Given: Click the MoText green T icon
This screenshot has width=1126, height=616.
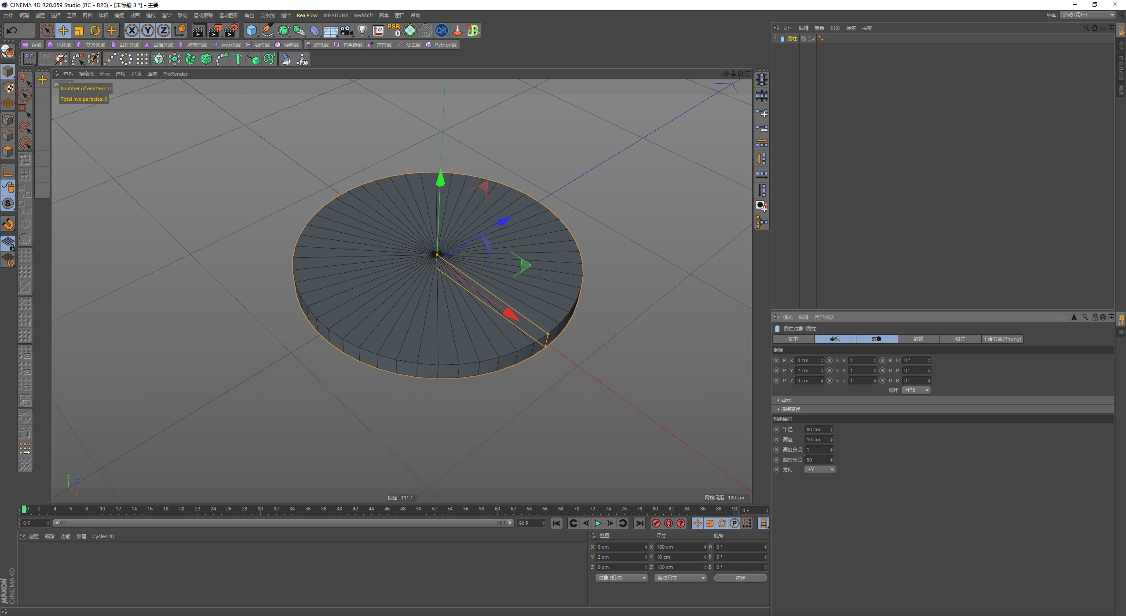Looking at the screenshot, I should coord(238,59).
